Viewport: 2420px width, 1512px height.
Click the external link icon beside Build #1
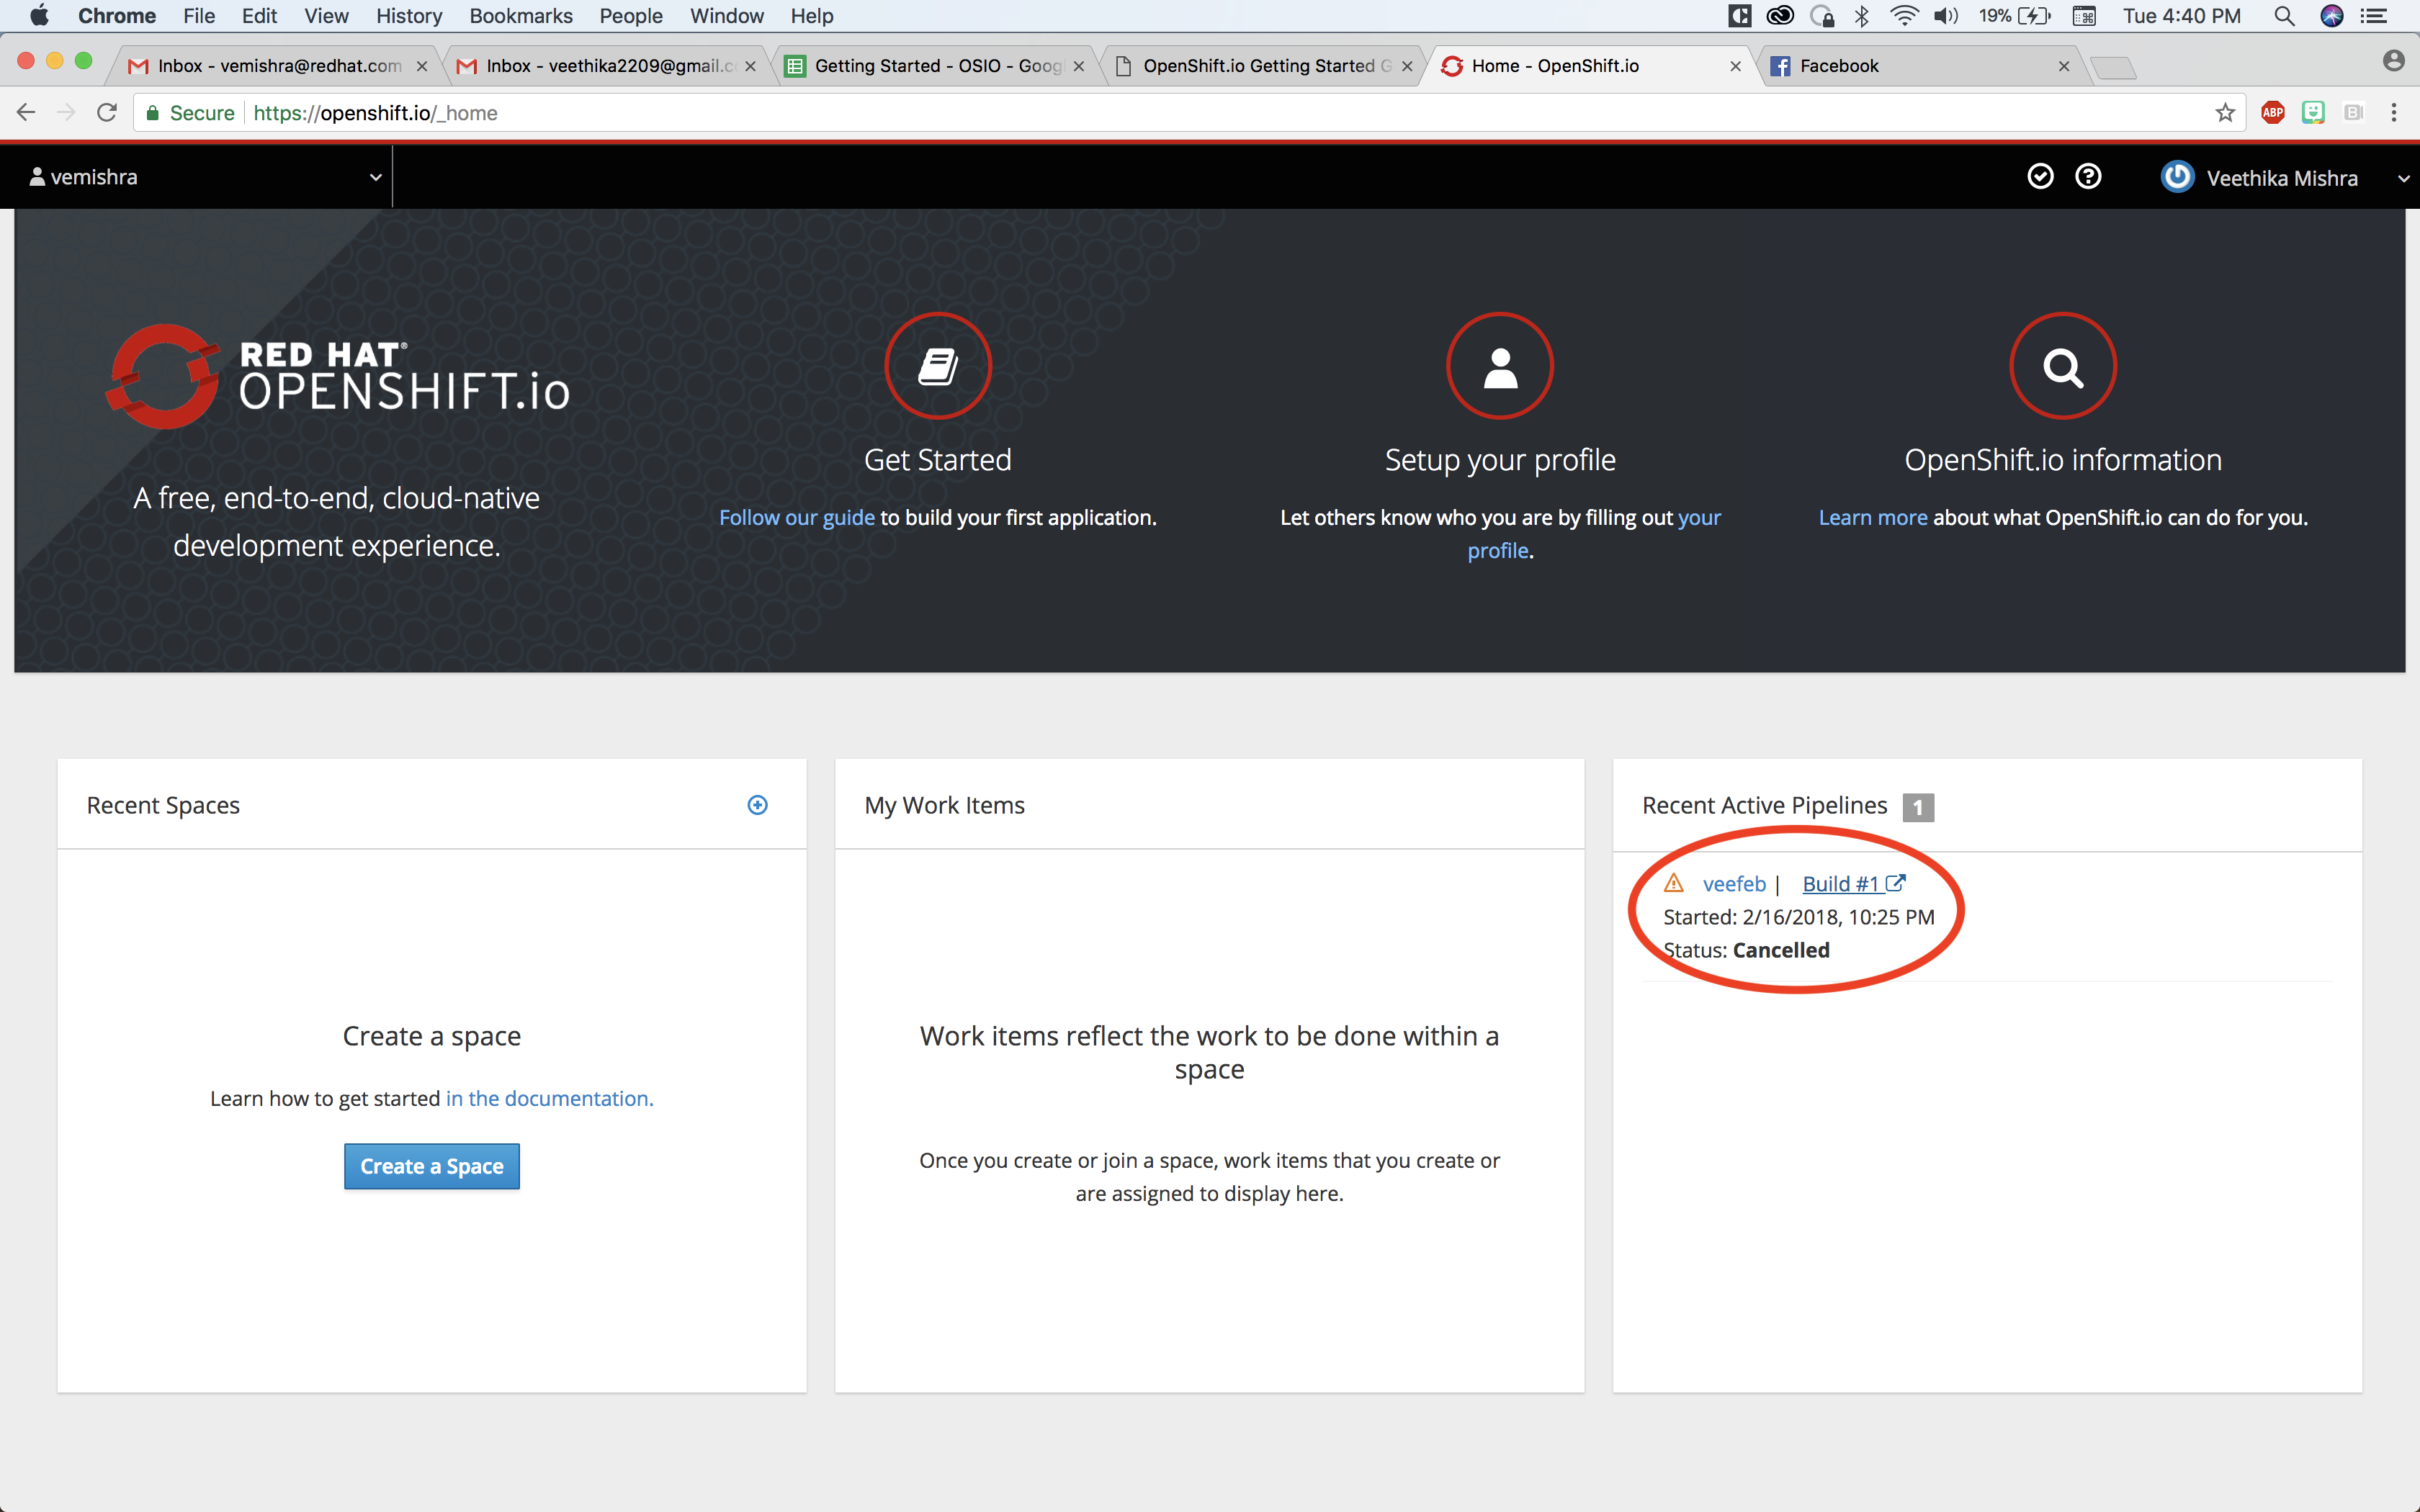coord(1897,882)
